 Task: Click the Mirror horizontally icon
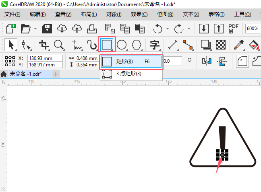pos(207,61)
